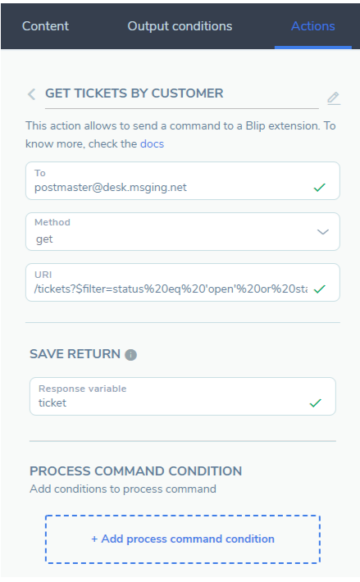Switch to the Content tab
Image resolution: width=360 pixels, height=582 pixels.
click(x=45, y=26)
